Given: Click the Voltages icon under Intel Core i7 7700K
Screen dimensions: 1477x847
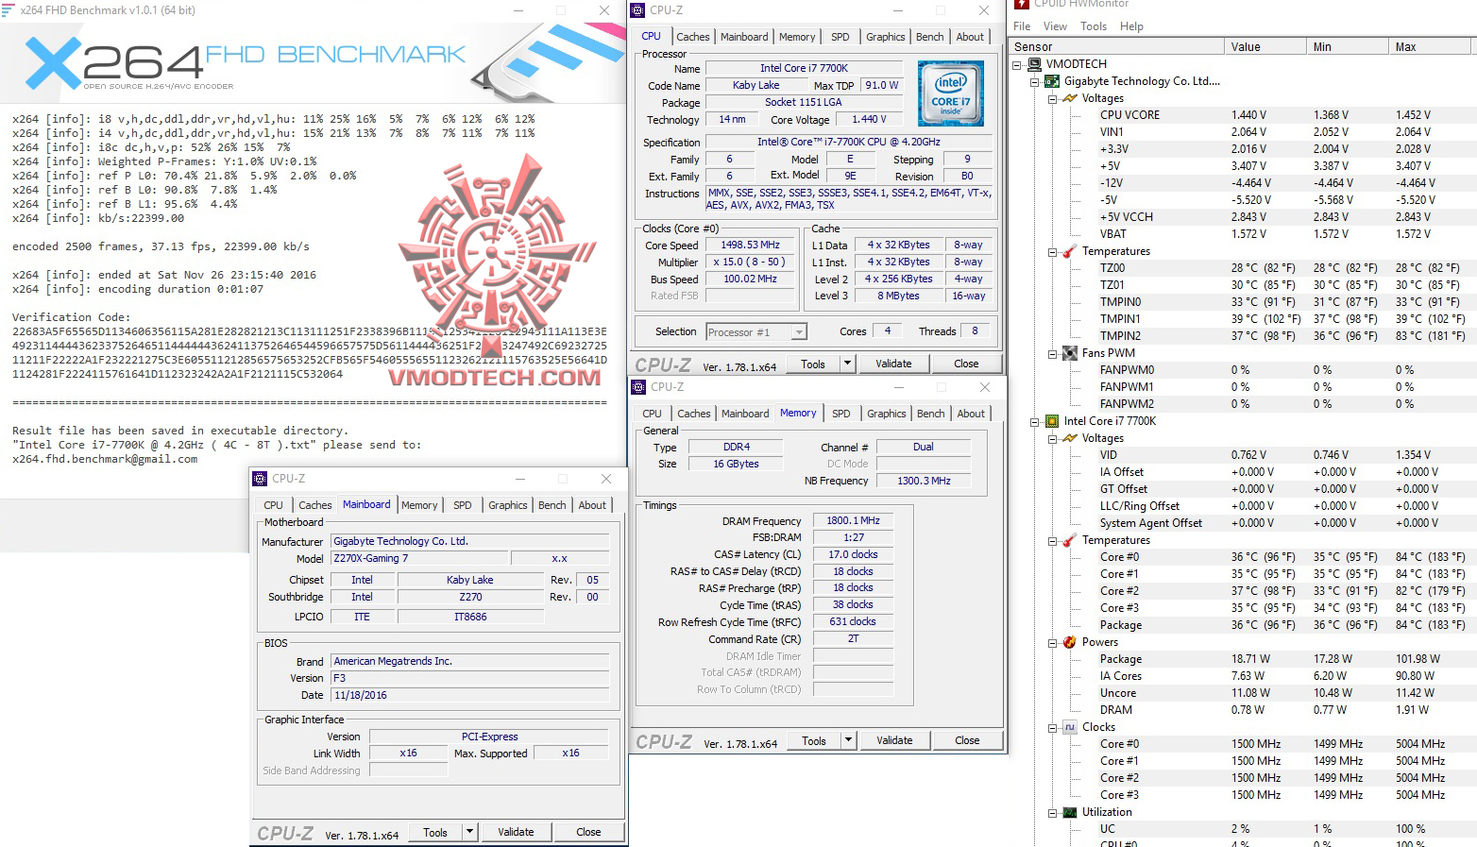Looking at the screenshot, I should point(1070,438).
